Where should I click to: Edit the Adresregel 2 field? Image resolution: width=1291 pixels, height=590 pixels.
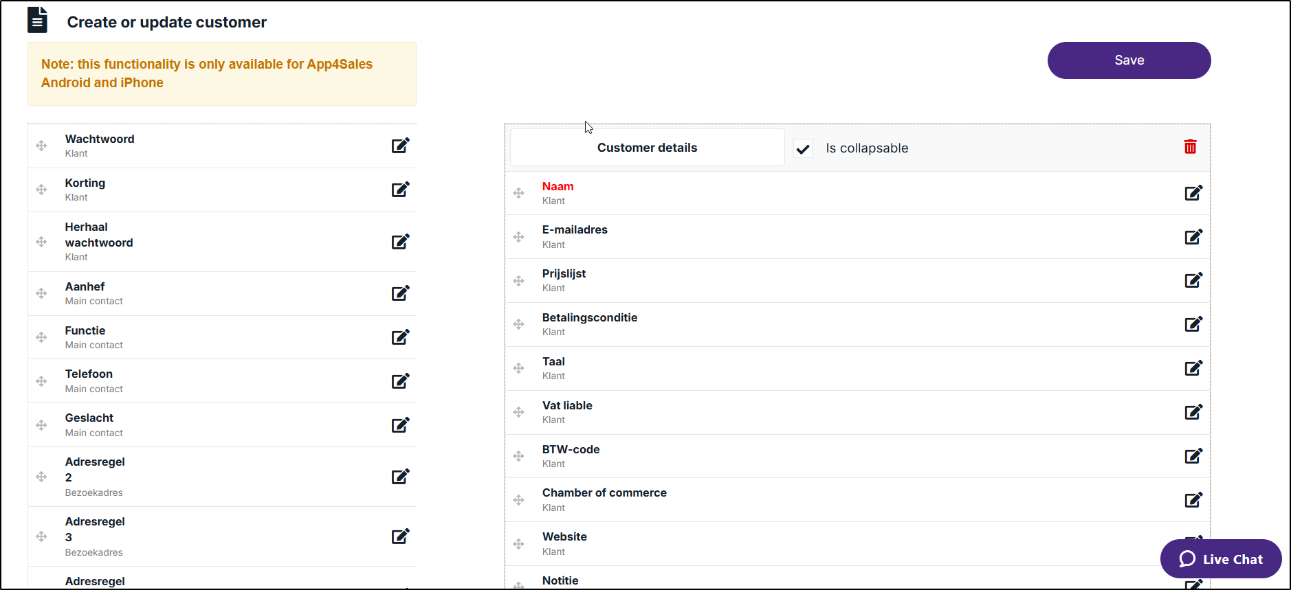401,477
